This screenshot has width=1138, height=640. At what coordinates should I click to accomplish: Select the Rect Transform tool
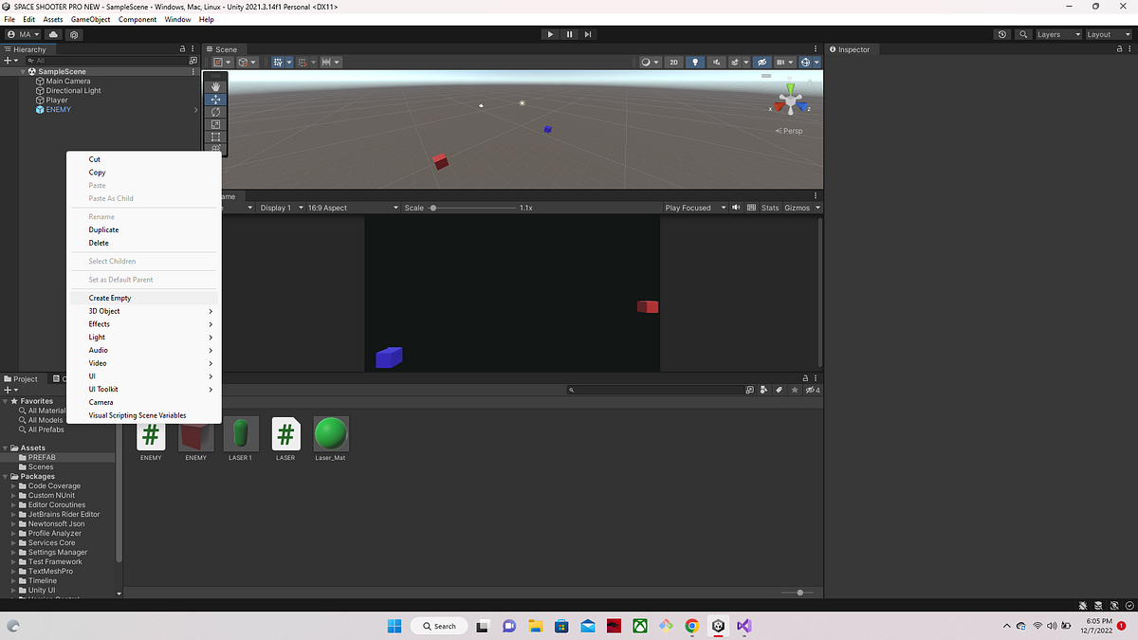tap(215, 137)
